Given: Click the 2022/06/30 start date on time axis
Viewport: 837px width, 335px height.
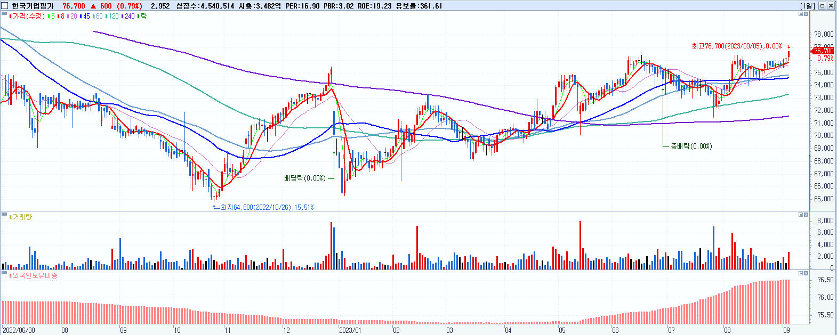Looking at the screenshot, I should [x=19, y=330].
